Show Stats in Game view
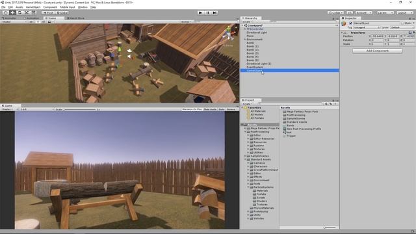The image size is (416, 234). coord(222,109)
